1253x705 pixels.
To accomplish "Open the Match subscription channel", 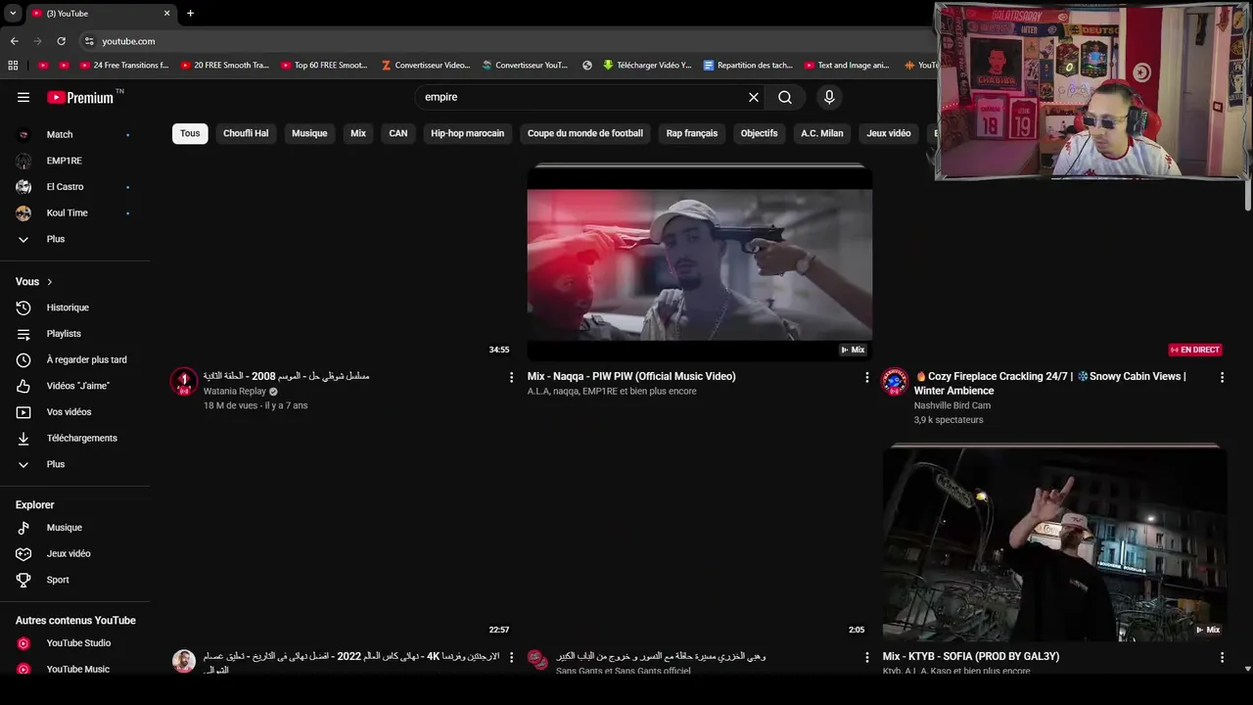I will [75, 134].
